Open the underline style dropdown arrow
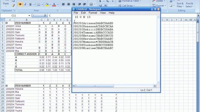The height and width of the screenshot is (112, 200). [x=34, y=4]
